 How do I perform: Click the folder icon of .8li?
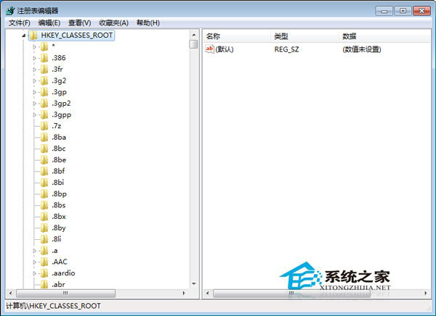(44, 239)
